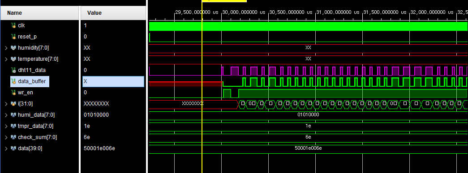
Task: Expand the i[31:0] bus
Action: [6, 104]
